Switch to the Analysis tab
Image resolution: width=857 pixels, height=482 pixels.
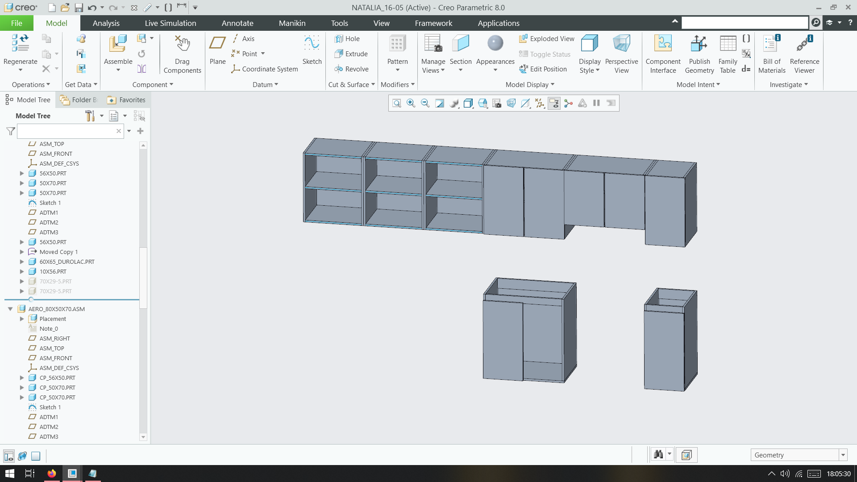point(106,23)
